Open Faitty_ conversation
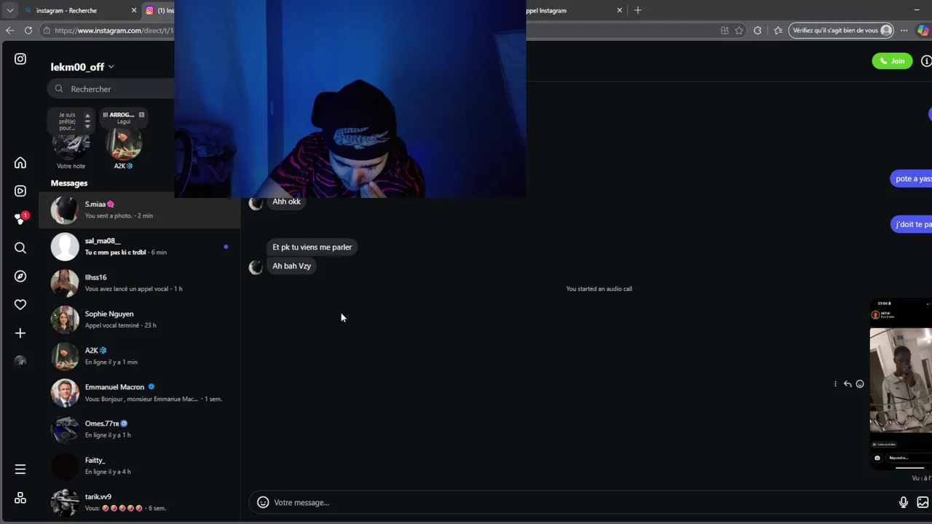Image resolution: width=932 pixels, height=524 pixels. [140, 466]
